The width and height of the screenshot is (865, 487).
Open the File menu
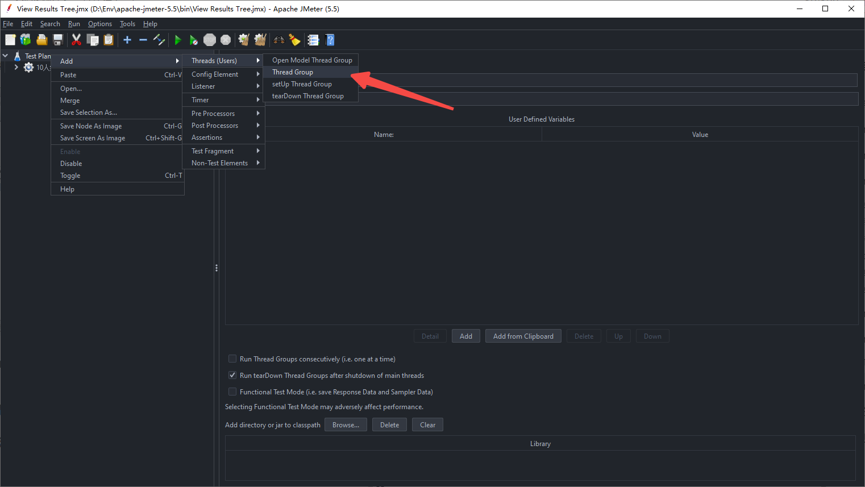pyautogui.click(x=8, y=24)
